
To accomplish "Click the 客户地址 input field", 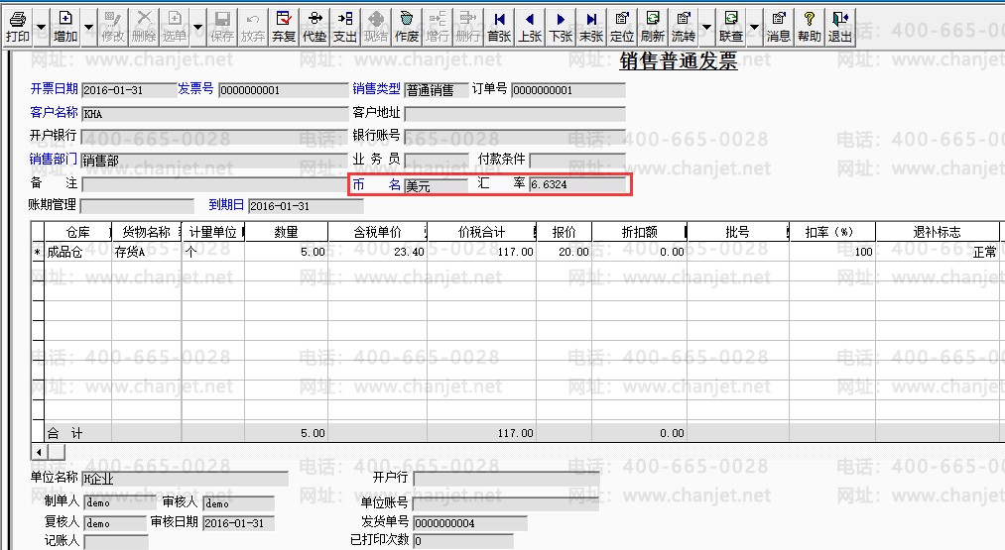I will coord(515,114).
